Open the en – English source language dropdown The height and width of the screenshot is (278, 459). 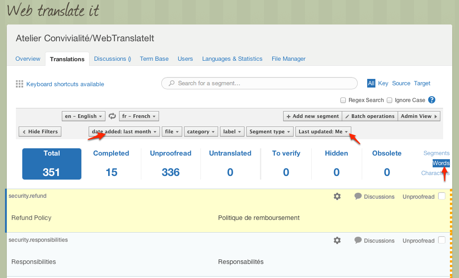click(84, 116)
